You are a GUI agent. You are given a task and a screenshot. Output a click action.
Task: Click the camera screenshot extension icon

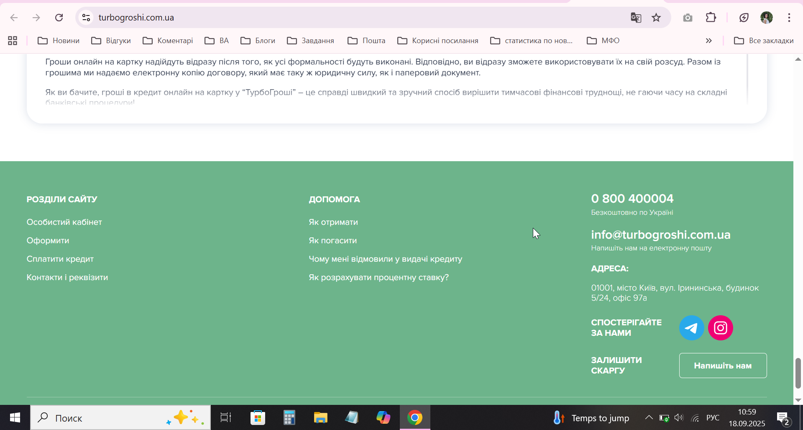[x=688, y=18]
